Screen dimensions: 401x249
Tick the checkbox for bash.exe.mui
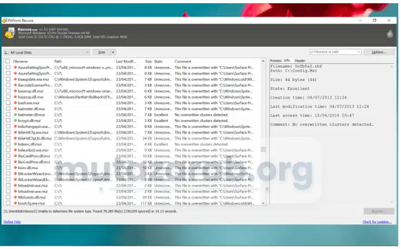(x=8, y=103)
